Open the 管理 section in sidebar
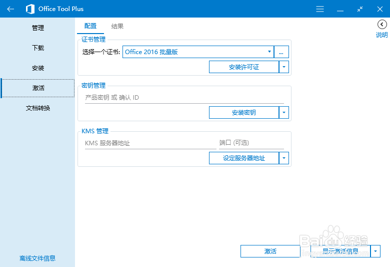This screenshot has height=267, width=390. coord(38,28)
